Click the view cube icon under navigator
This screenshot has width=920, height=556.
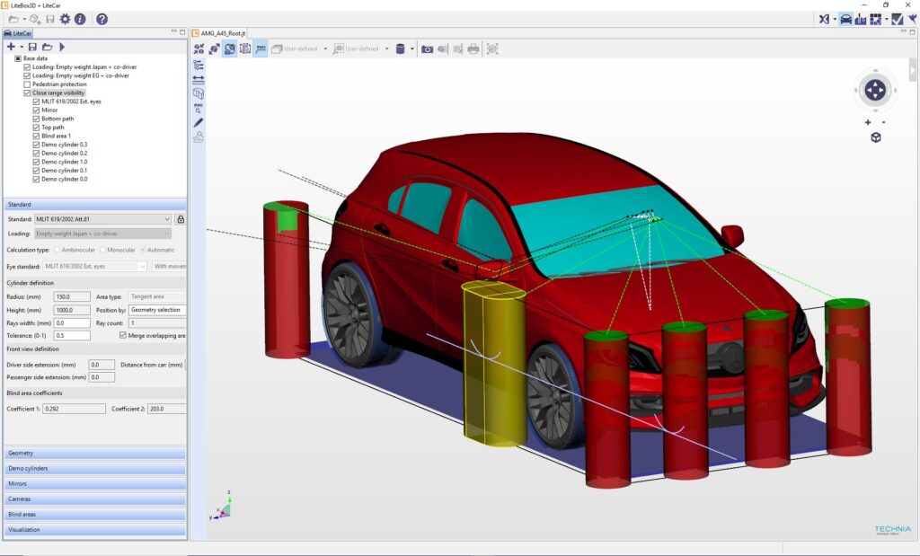[x=875, y=137]
